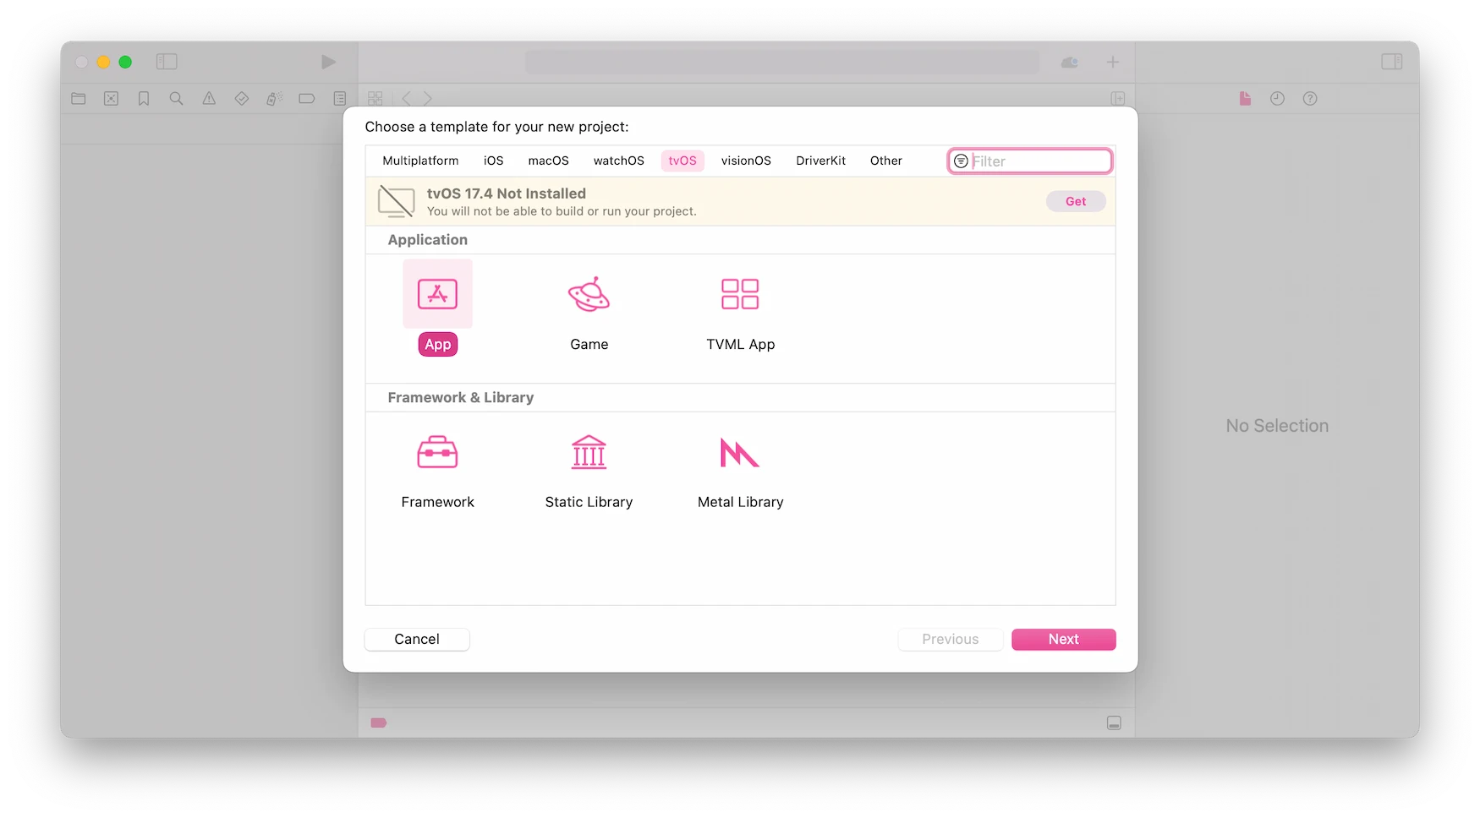Show the Issue navigator warning icon
Image resolution: width=1480 pixels, height=818 pixels.
pyautogui.click(x=209, y=99)
